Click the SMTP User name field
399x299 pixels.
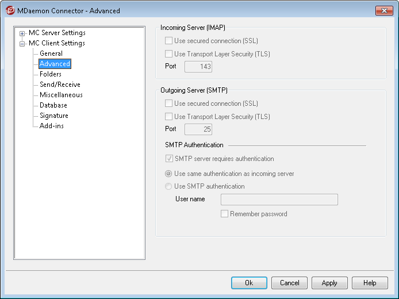point(279,200)
